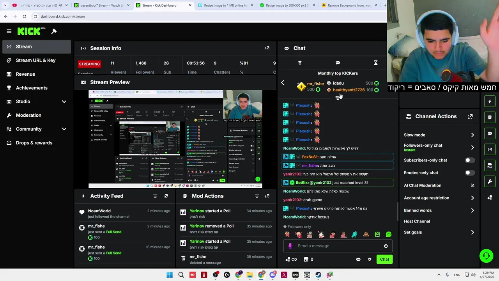Image resolution: width=499 pixels, height=281 pixels.
Task: Click the three-dots icon below the wrench shortcut
Action: [490, 197]
